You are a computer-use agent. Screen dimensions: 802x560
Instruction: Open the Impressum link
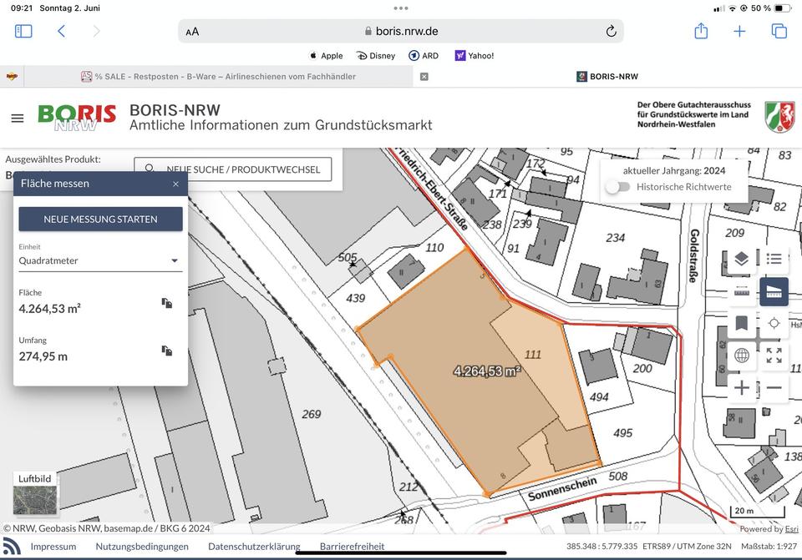tap(53, 547)
